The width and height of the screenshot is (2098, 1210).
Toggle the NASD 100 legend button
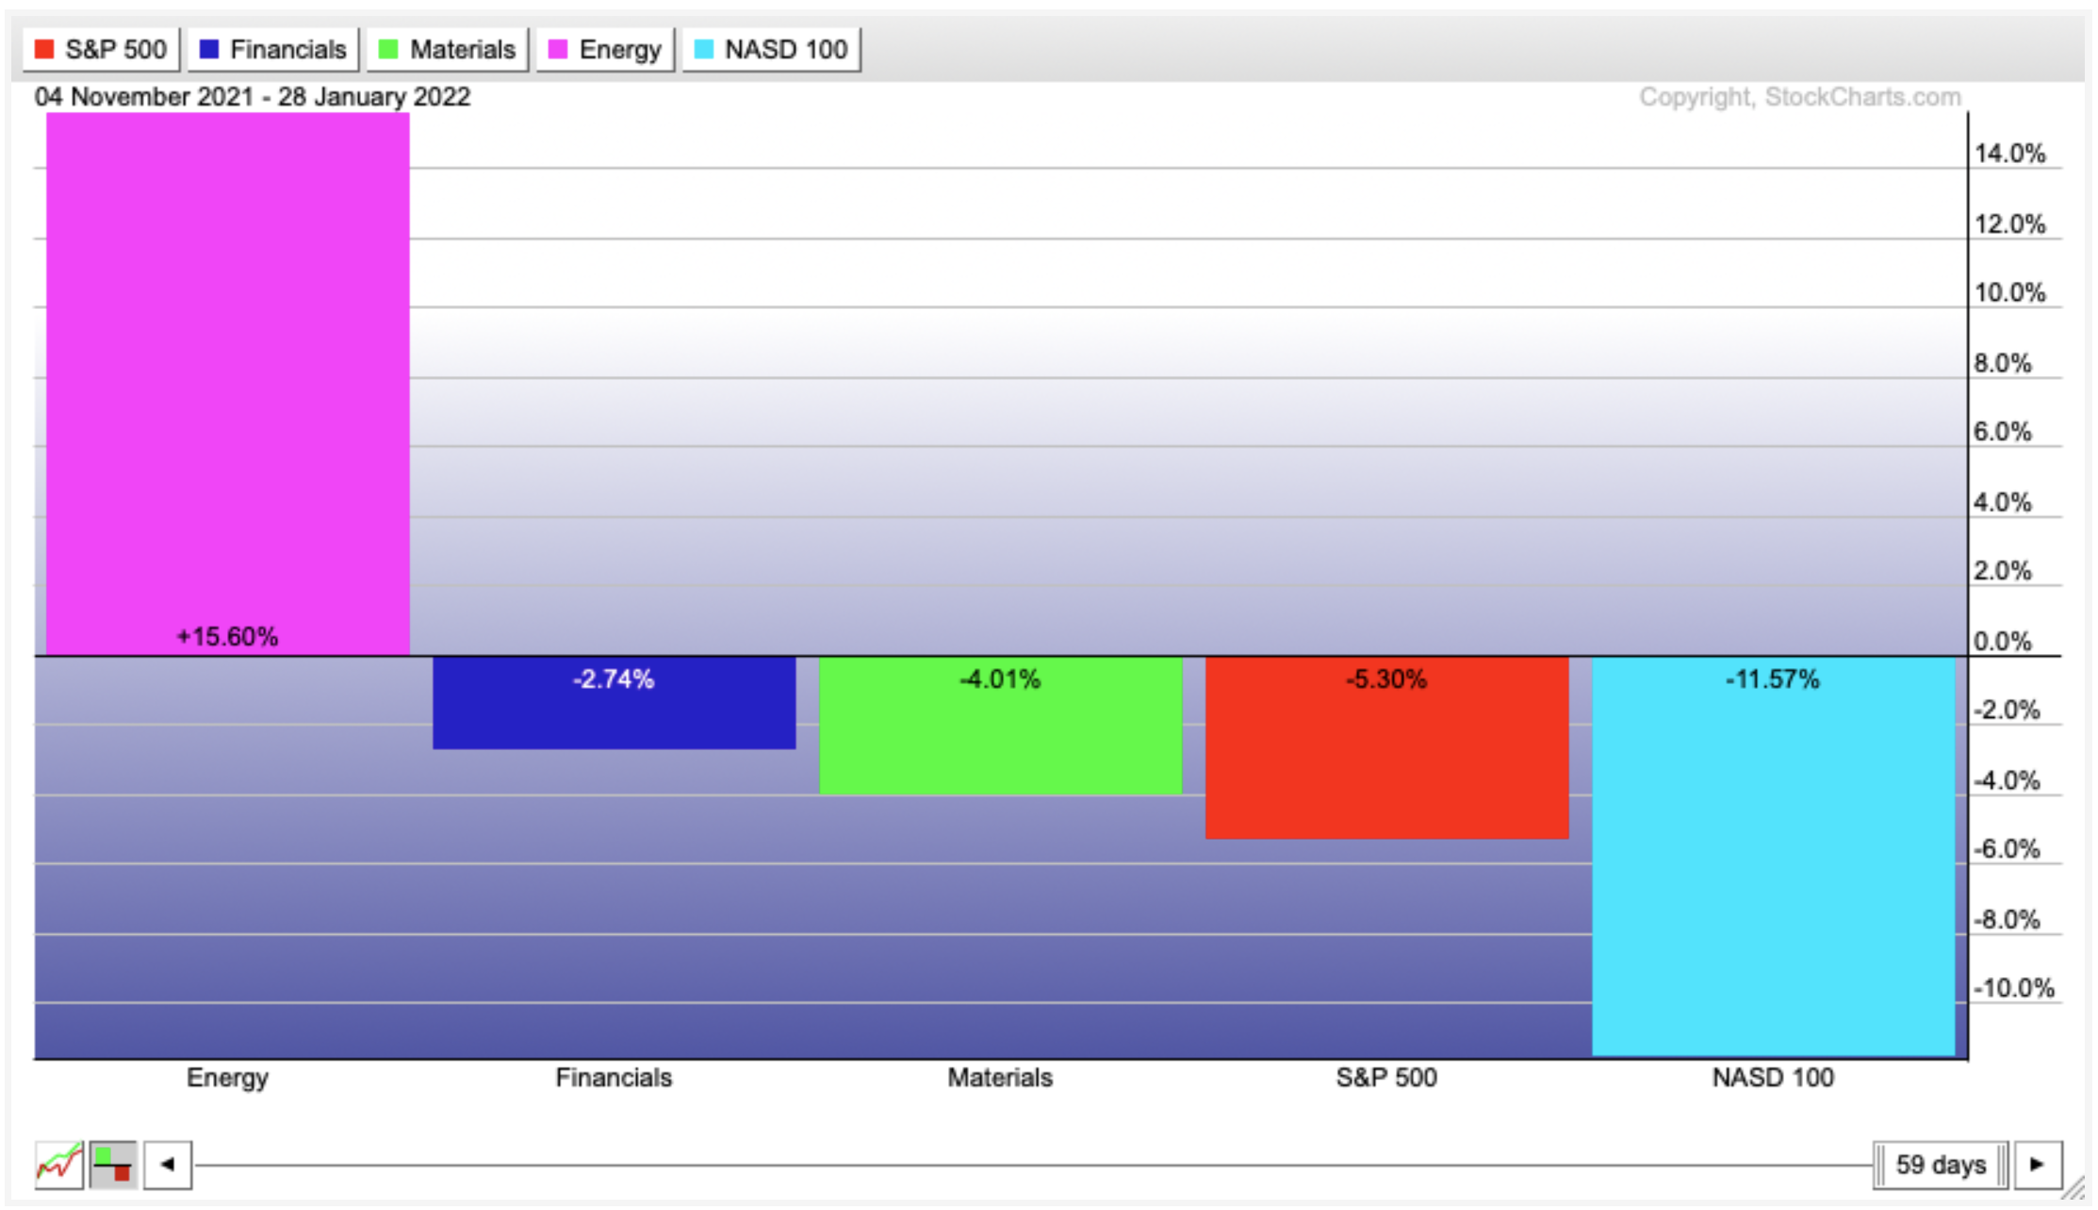[x=771, y=49]
